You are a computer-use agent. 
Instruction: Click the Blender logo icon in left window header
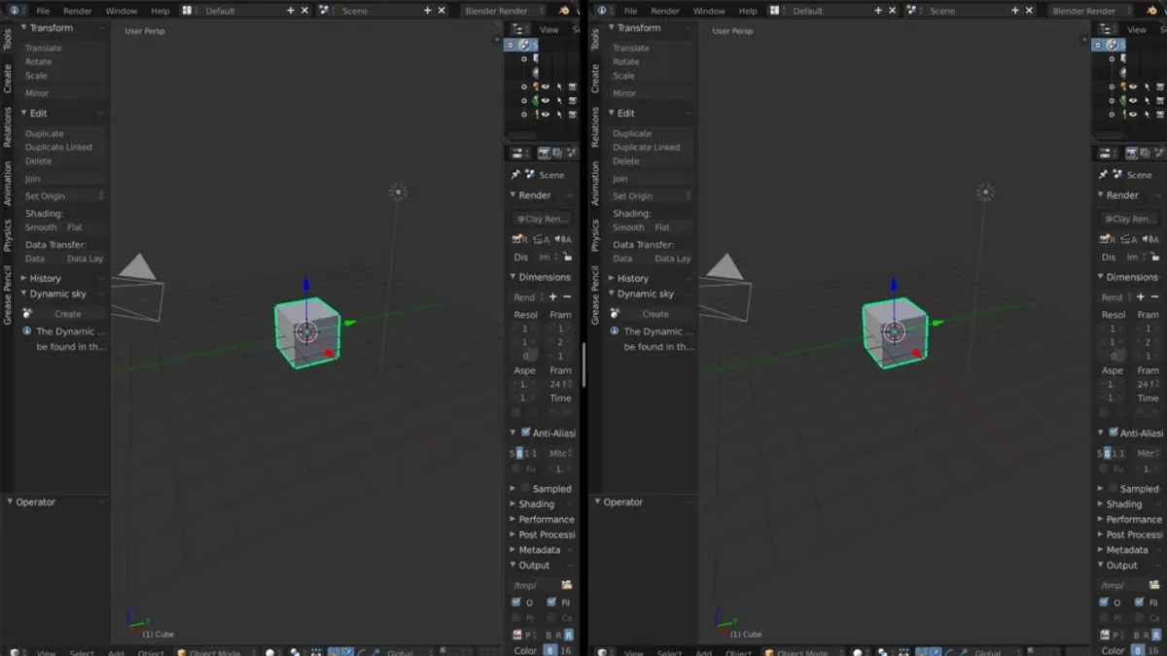click(566, 11)
